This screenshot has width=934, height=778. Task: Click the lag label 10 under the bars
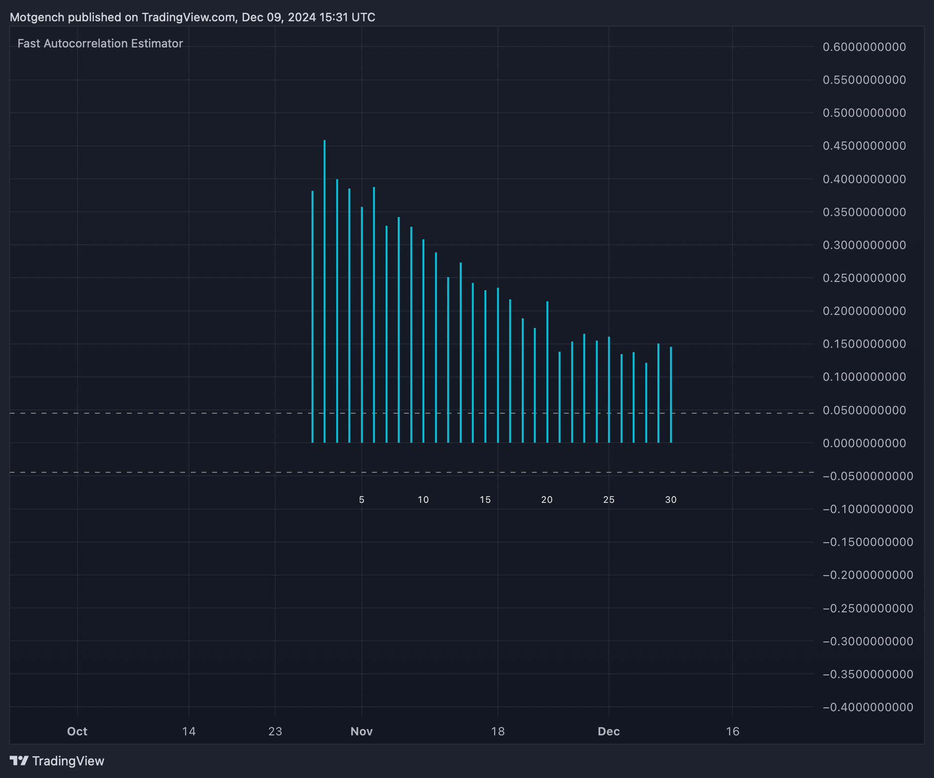[x=423, y=500]
